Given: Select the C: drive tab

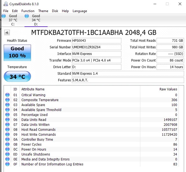Looking at the screenshot, I should tap(13, 20).
